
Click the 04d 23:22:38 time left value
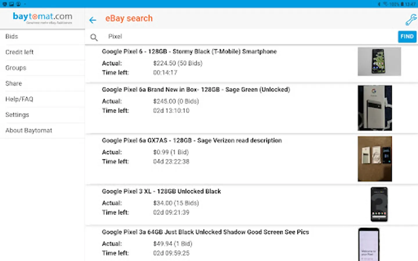[x=171, y=162]
